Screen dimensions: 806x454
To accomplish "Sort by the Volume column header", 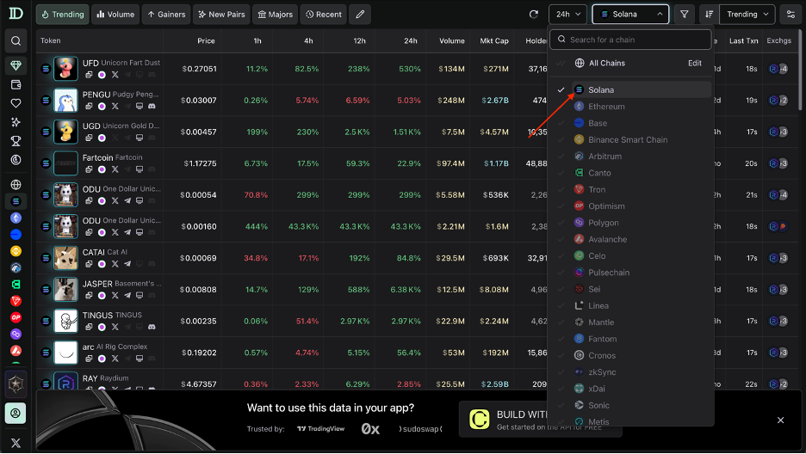I will click(452, 40).
